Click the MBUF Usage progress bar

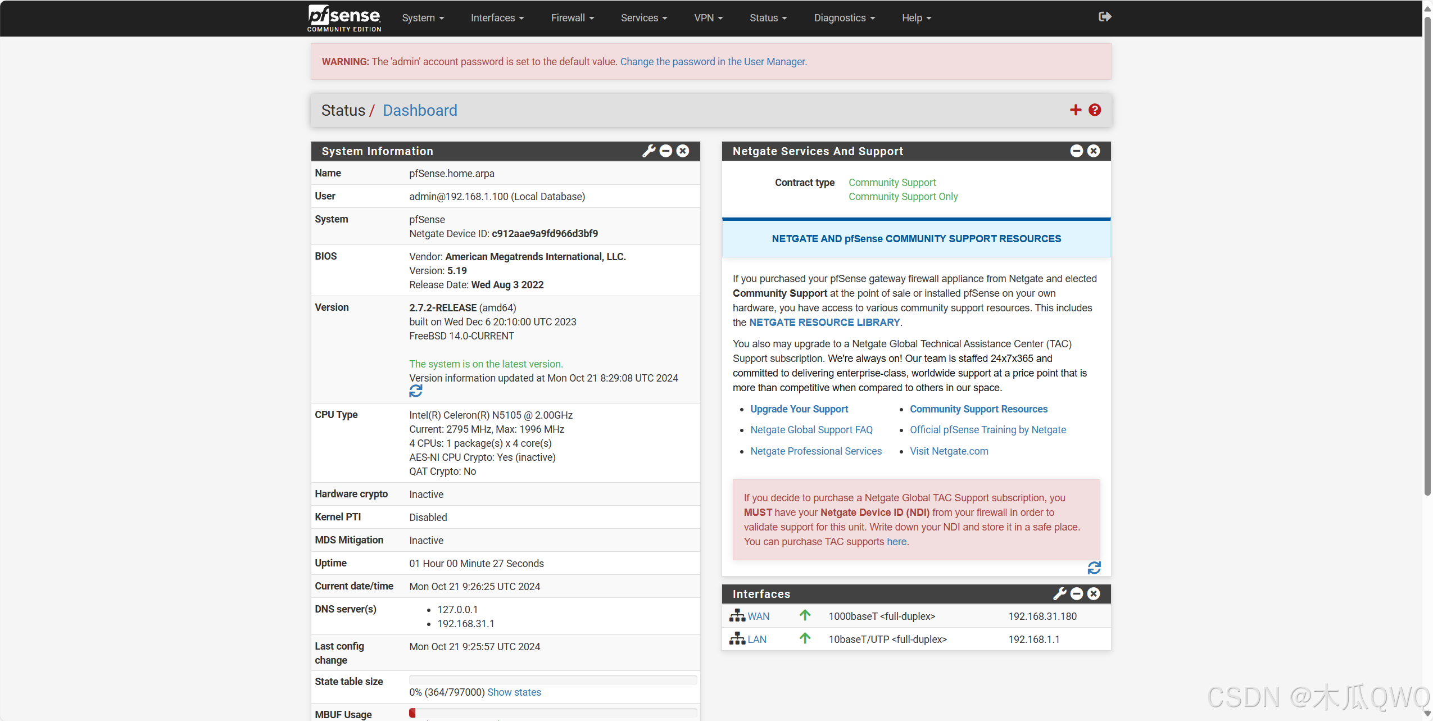(553, 713)
